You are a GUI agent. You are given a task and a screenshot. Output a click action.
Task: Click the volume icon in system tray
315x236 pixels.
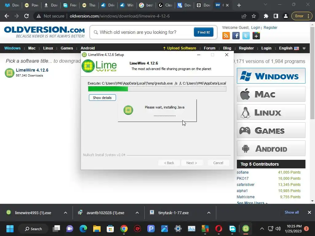point(278,229)
